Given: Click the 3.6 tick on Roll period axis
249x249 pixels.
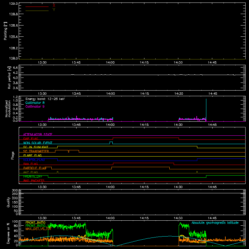Looking at the screenshot, I should 15,88.
